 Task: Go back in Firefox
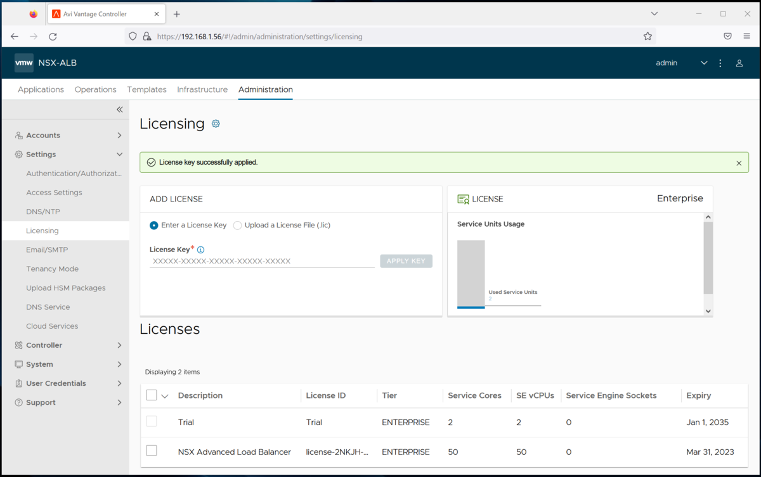click(x=15, y=37)
